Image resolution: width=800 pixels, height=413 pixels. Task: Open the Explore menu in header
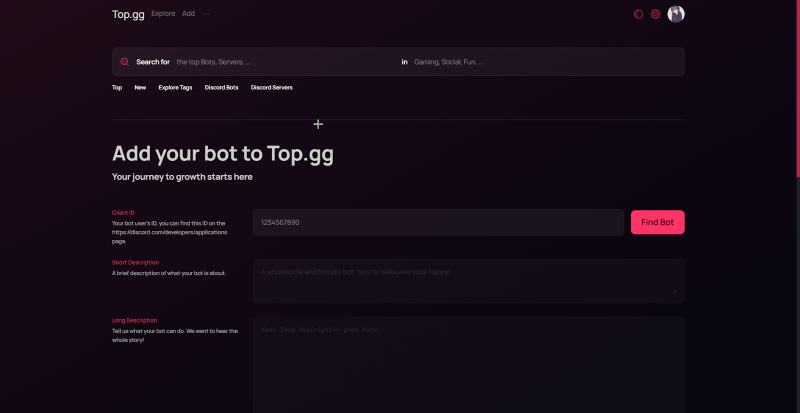(x=163, y=13)
